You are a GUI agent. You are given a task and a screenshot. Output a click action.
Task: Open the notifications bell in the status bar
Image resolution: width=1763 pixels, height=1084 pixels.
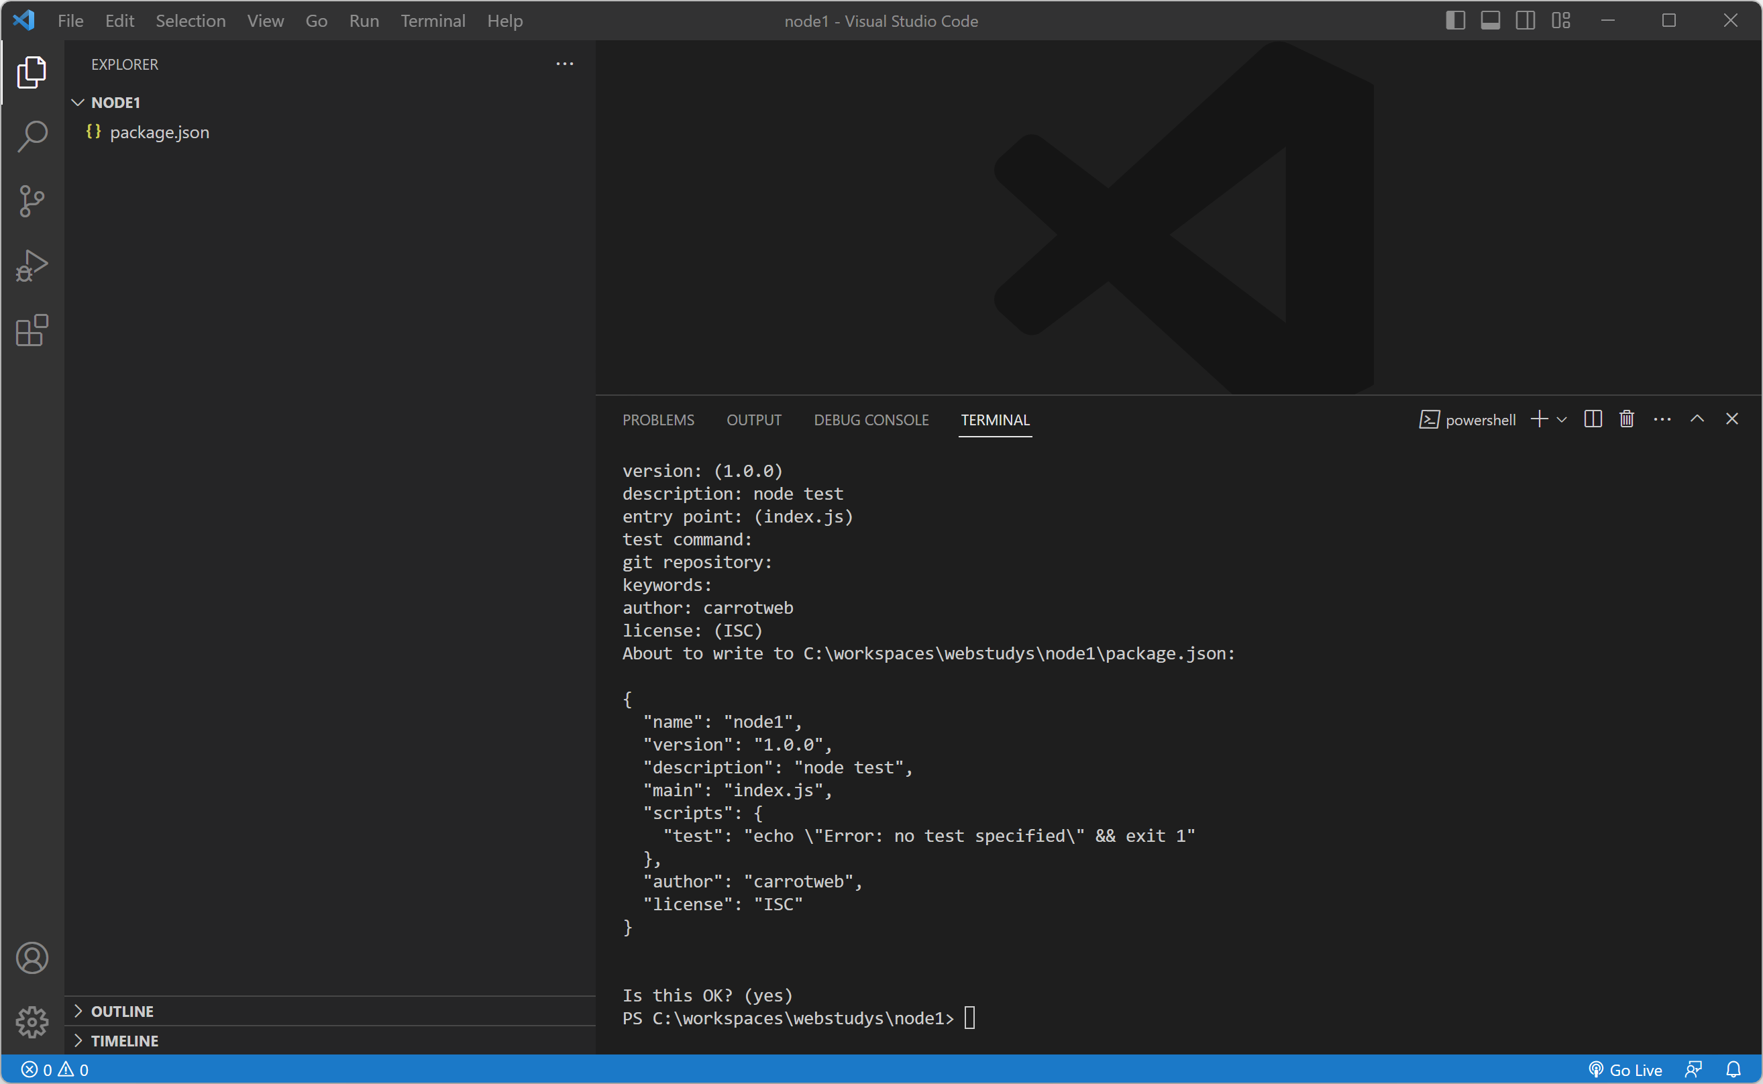(1733, 1070)
